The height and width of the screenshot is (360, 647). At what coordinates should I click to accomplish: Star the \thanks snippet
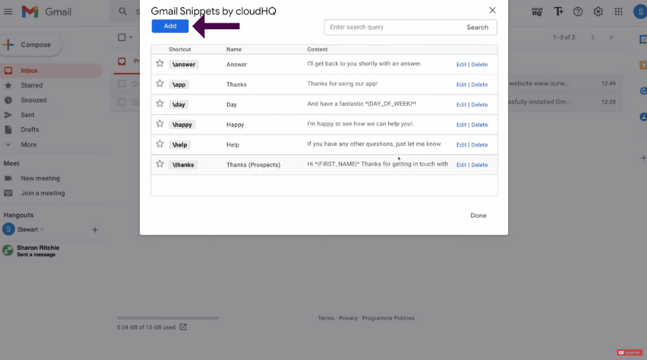point(160,164)
